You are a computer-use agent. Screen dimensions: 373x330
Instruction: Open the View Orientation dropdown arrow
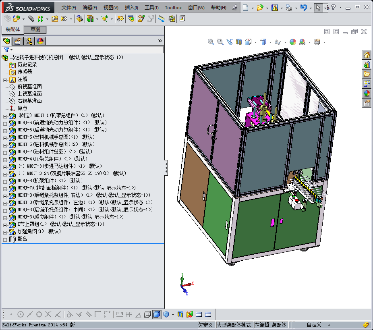coord(255,43)
